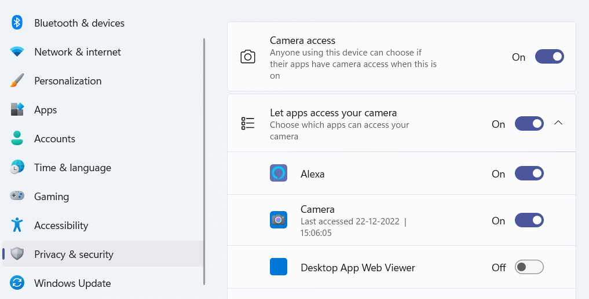Image resolution: width=589 pixels, height=299 pixels.
Task: Select Accessibility in the sidebar
Action: [x=102, y=225]
